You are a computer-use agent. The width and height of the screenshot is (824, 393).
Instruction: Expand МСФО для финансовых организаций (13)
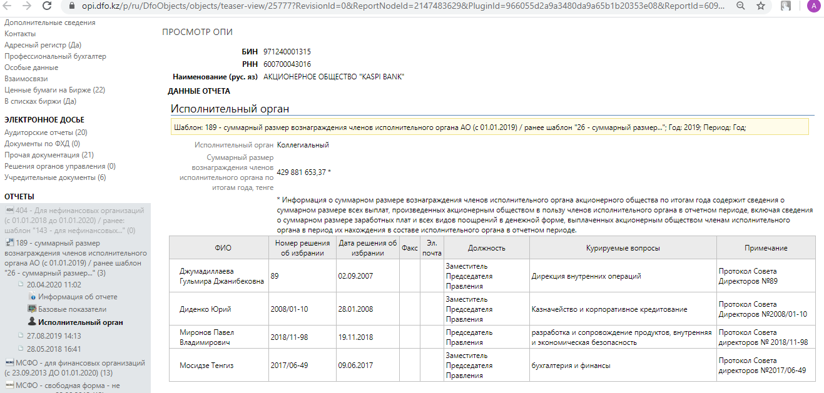tap(74, 368)
